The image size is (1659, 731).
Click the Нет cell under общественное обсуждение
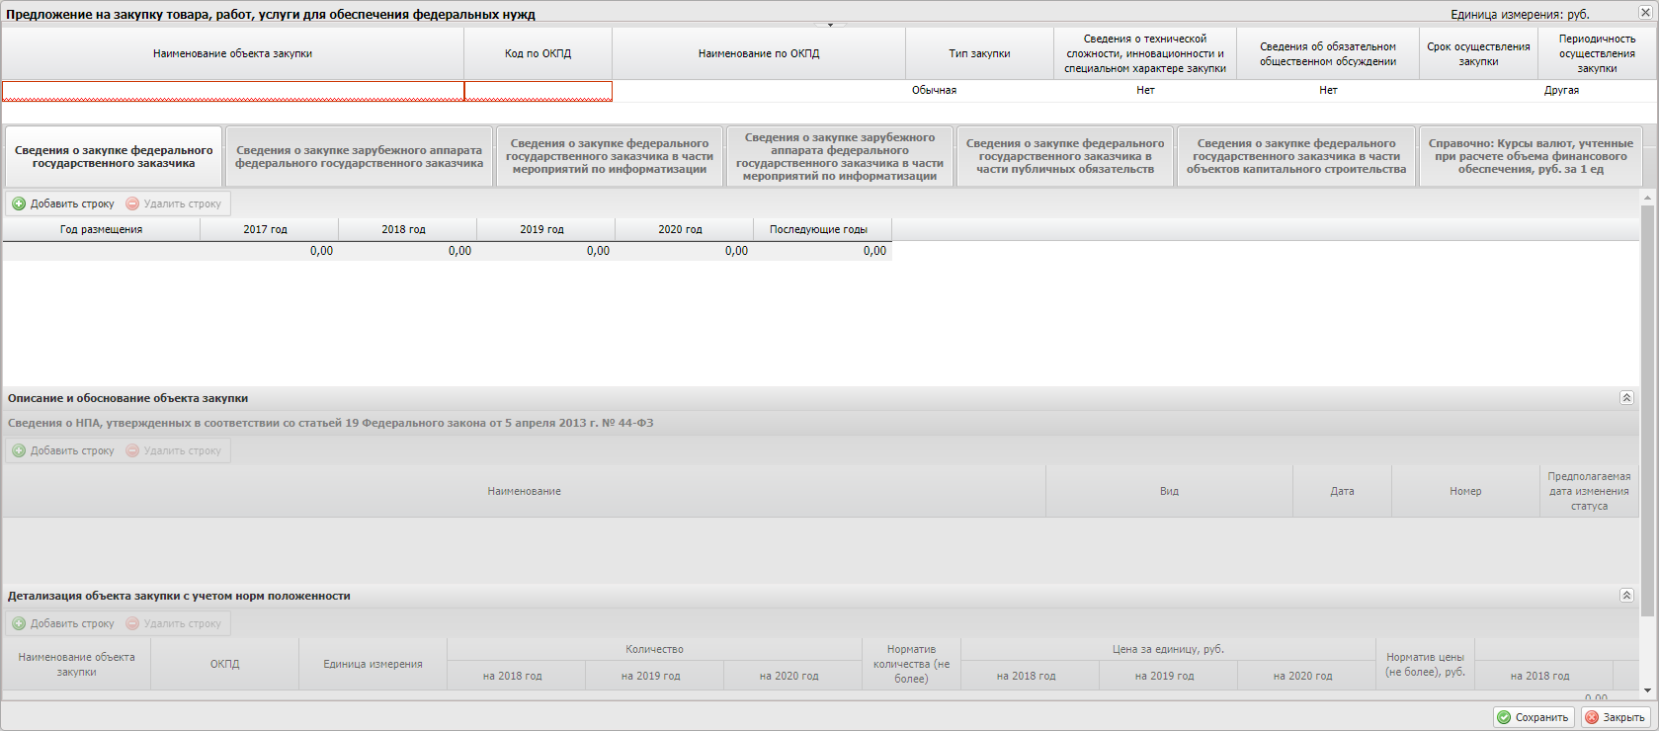tap(1328, 90)
